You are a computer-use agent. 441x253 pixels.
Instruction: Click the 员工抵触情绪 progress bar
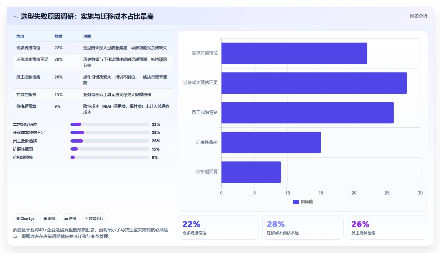[x=110, y=141]
